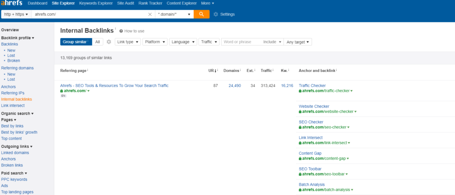Open Site Audit
The width and height of the screenshot is (455, 195).
126,3
